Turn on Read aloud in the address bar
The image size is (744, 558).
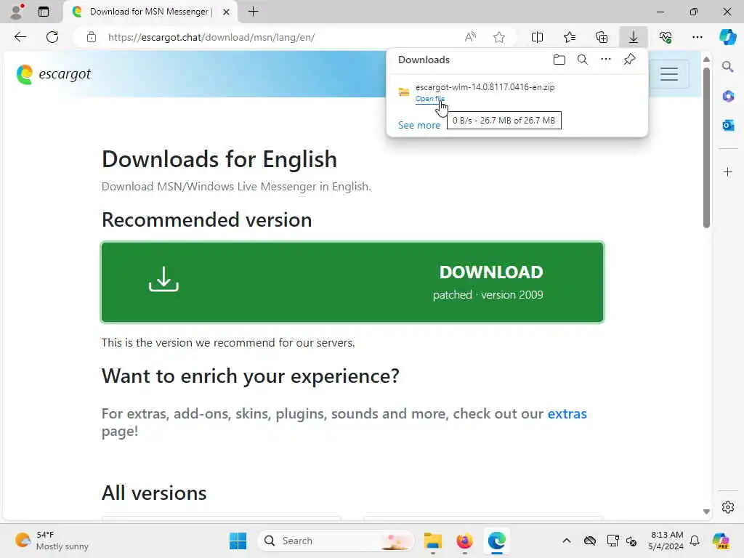click(x=470, y=37)
